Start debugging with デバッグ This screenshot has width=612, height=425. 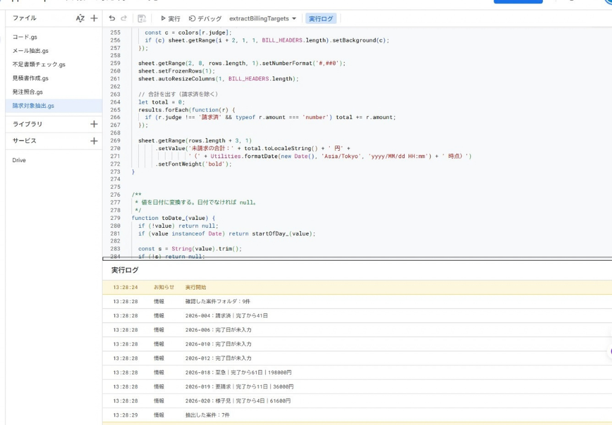[205, 19]
